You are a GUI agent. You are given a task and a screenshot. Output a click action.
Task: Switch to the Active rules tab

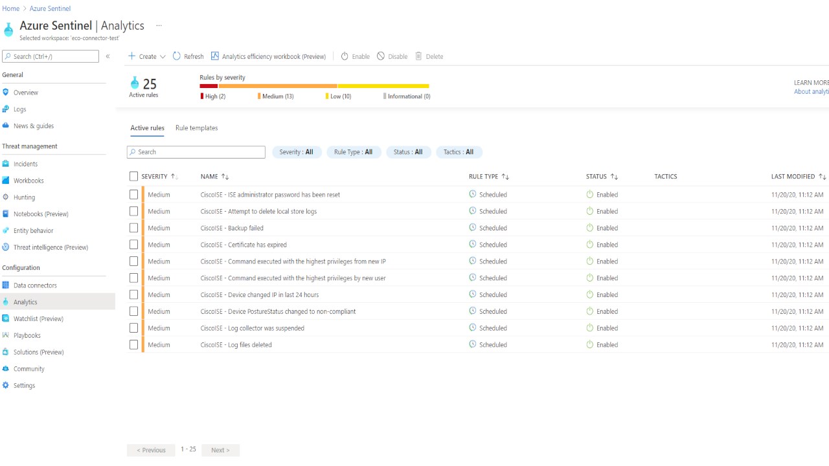click(x=148, y=128)
